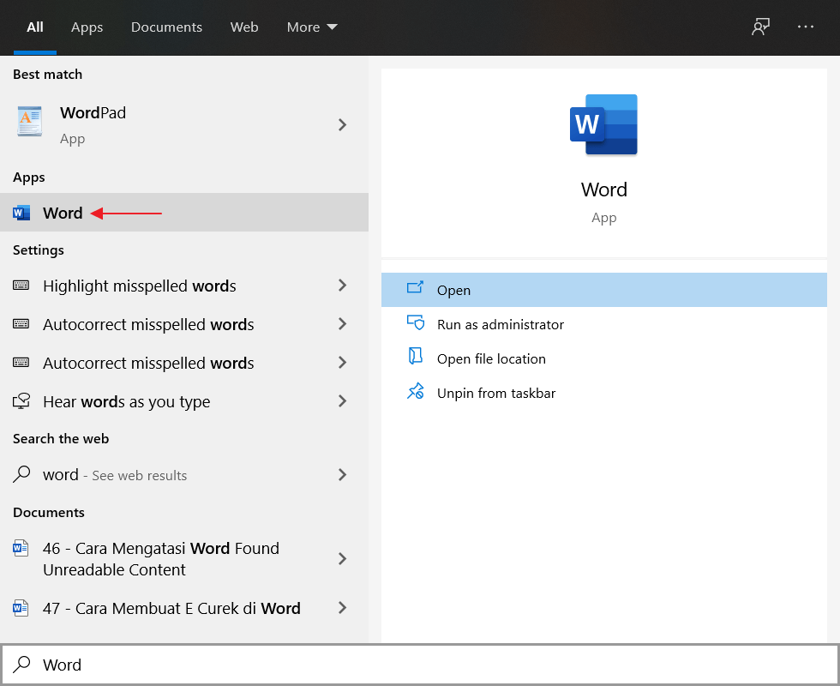The width and height of the screenshot is (840, 686).
Task: Click the magnifier icon next to web result word
Action: (21, 473)
